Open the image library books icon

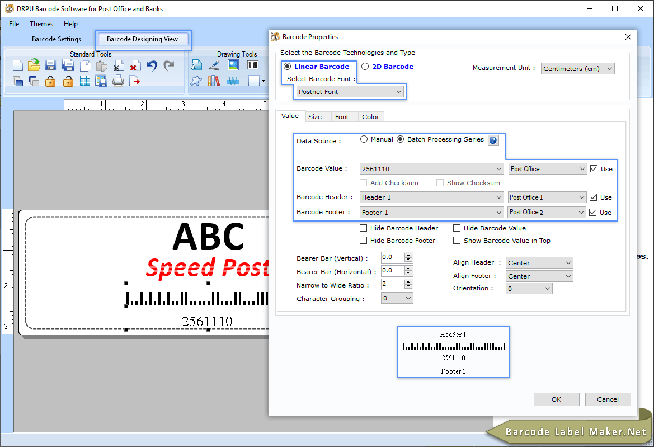(x=214, y=81)
